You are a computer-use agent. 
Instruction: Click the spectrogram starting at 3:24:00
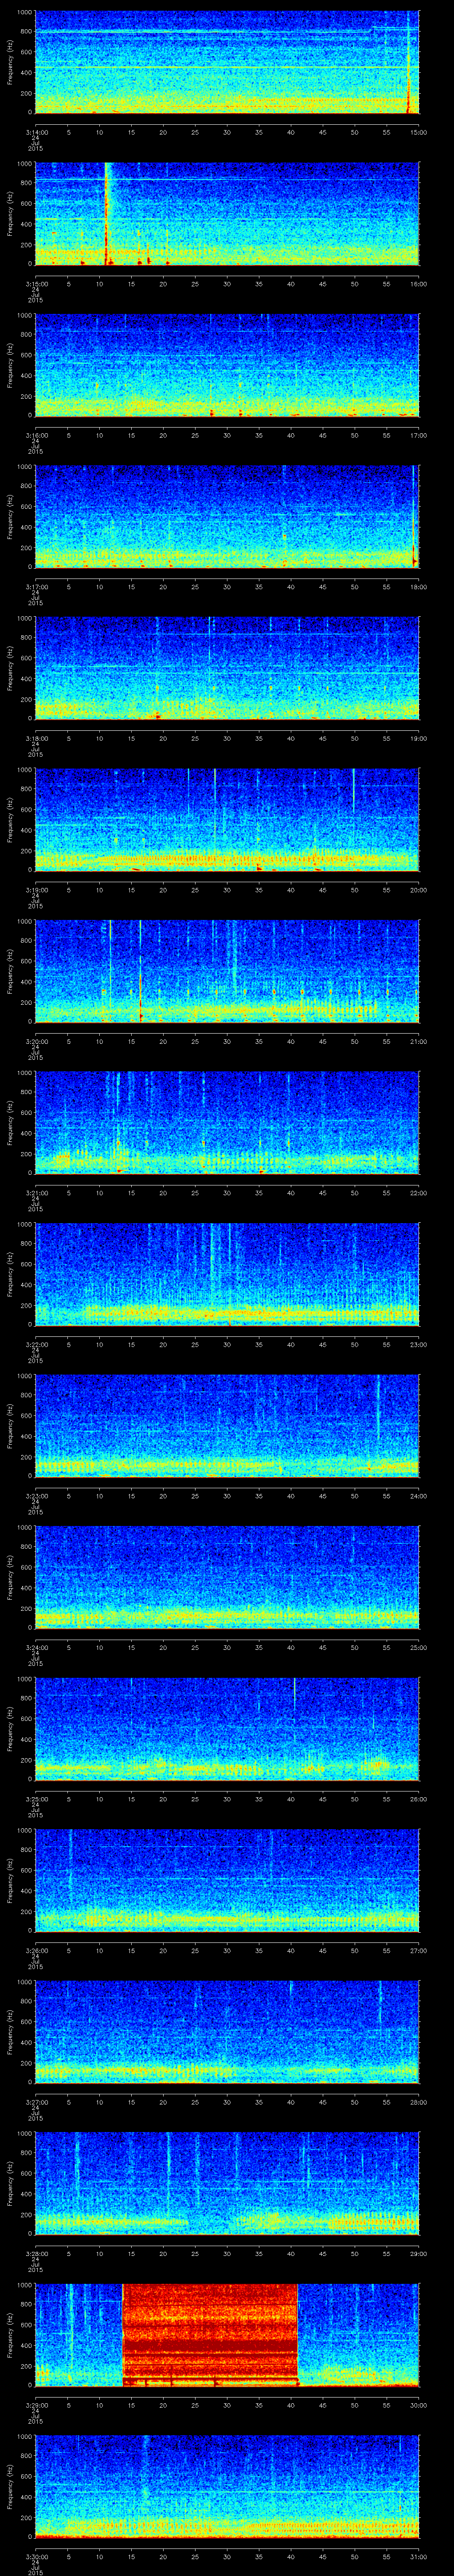[x=227, y=1578]
